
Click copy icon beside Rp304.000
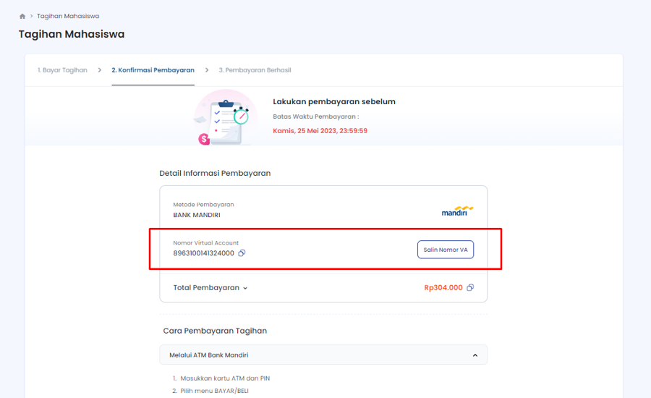coord(470,288)
